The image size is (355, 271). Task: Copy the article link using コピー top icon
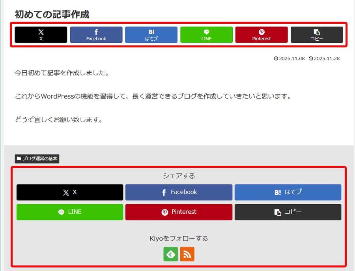316,35
